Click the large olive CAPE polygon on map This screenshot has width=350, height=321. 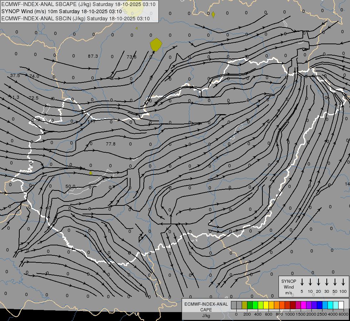(156, 45)
